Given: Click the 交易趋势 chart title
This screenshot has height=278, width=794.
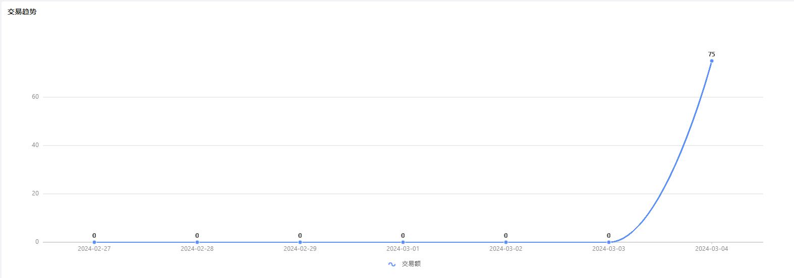Looking at the screenshot, I should 22,12.
